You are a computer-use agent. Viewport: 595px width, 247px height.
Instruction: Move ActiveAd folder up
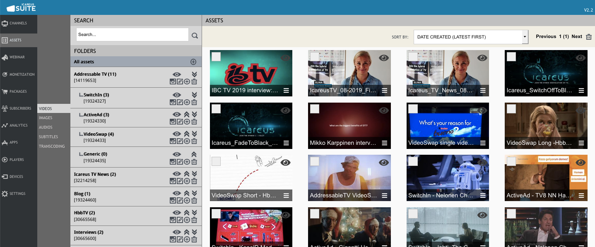[x=187, y=115]
